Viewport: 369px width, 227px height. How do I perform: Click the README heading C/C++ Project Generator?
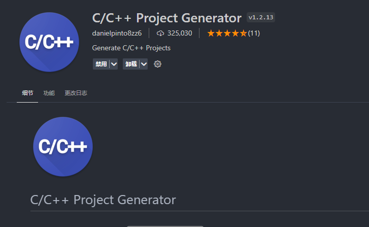103,200
